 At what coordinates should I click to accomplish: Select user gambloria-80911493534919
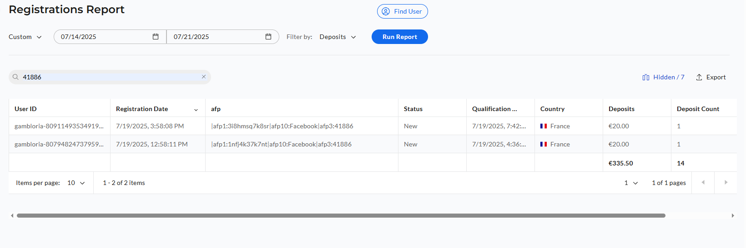tap(59, 126)
